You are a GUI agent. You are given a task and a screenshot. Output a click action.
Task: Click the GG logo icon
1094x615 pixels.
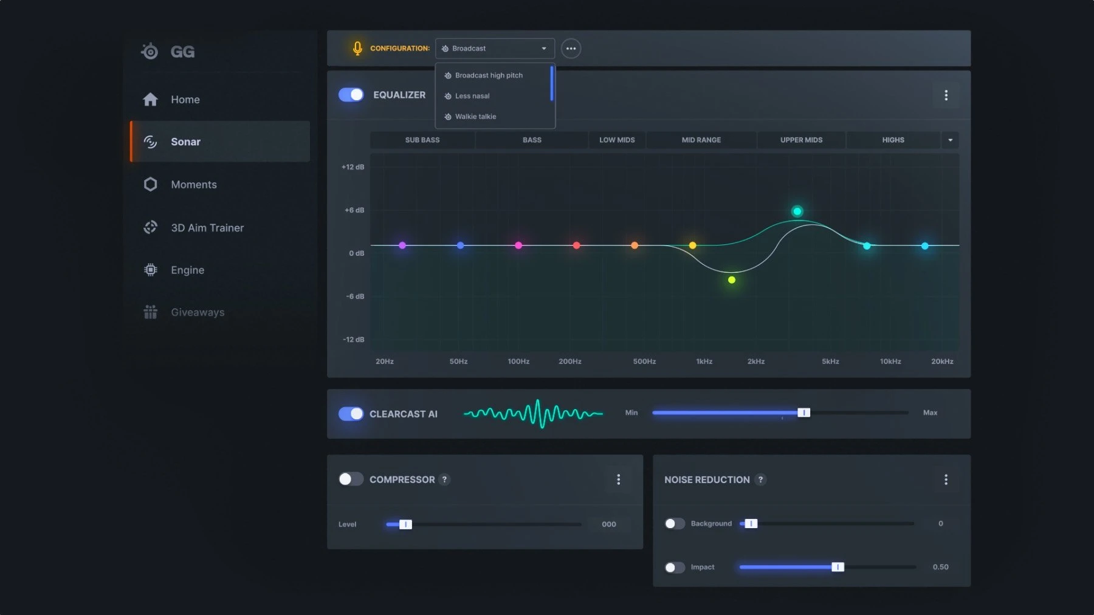(150, 52)
